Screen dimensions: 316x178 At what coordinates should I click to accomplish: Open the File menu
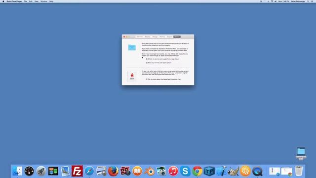click(25, 1)
